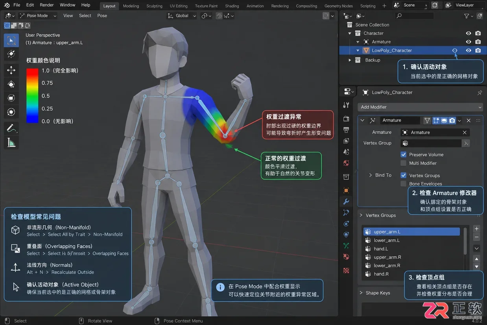Expand the Backup collection
487x325 pixels.
(x=350, y=60)
